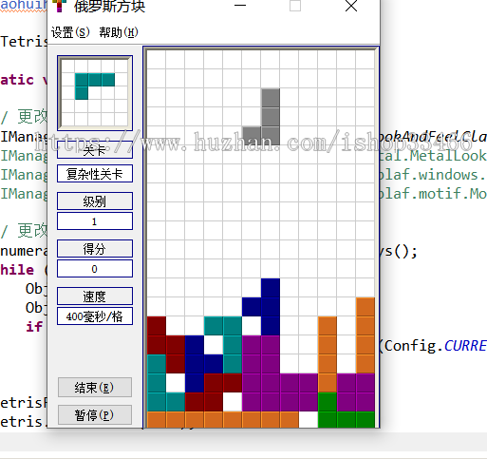Click the Tetris app icon in title bar
Screen dimensions: 487x459
(60, 6)
